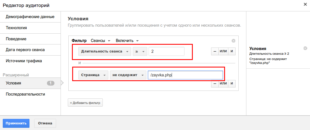310x130 pixels.
Task: Open the ≥ comparison operator dropdown
Action: click(139, 51)
